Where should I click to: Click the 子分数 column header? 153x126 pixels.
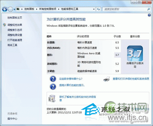(x=117, y=36)
